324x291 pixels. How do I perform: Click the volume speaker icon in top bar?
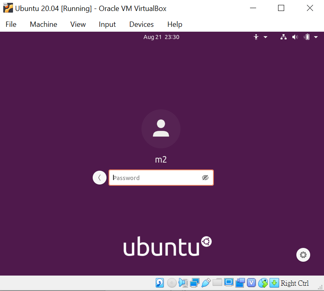click(295, 37)
